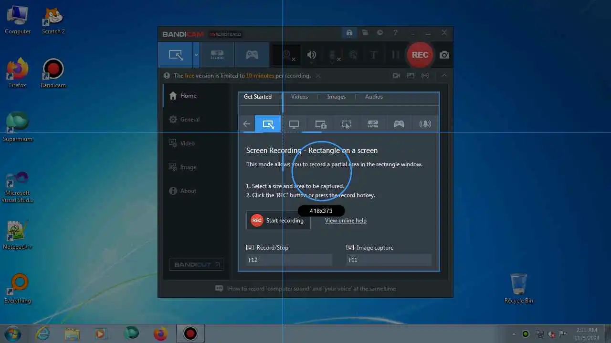Select the gamepad mode in Get Started row

(x=399, y=124)
